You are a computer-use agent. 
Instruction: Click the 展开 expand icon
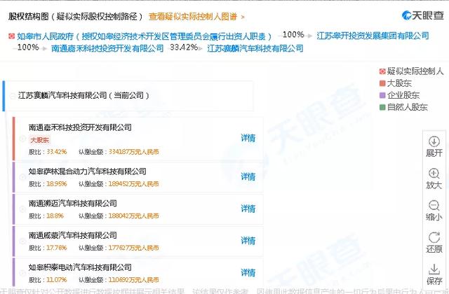click(434, 141)
